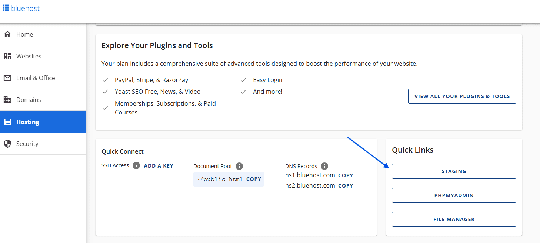Image resolution: width=540 pixels, height=243 pixels.
Task: Click the And more! list item
Action: 268,92
